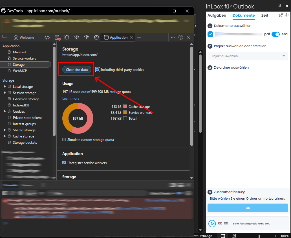
Task: Click the https://app.inloox.com/ origin text
Action: pos(80,55)
